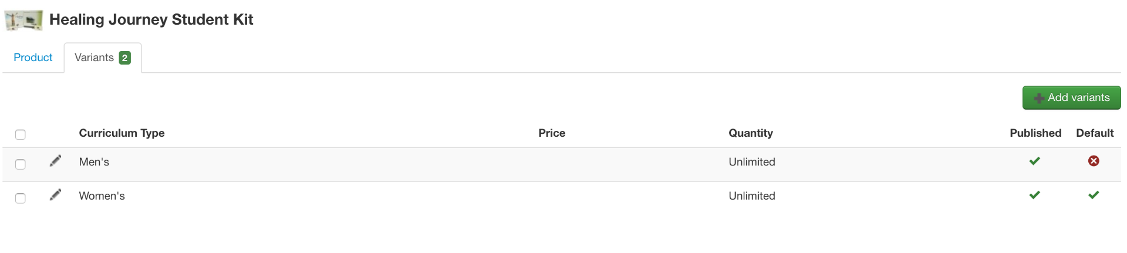This screenshot has width=1127, height=253.
Task: Click the Curriculum Type column header
Action: click(x=122, y=133)
